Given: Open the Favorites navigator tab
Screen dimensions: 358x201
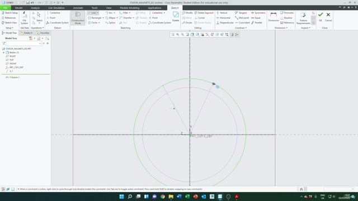Looking at the screenshot, I should [x=43, y=33].
